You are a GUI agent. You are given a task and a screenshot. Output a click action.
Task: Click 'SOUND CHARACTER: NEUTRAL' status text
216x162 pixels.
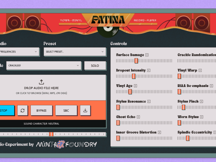coord(41,124)
